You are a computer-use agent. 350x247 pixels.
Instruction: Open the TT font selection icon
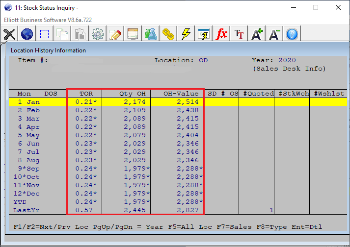pos(239,34)
